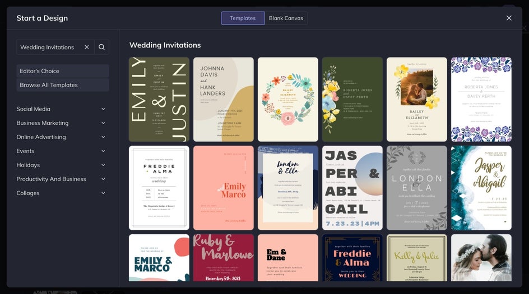Expand the Holidays category
The height and width of the screenshot is (294, 529).
[61, 165]
